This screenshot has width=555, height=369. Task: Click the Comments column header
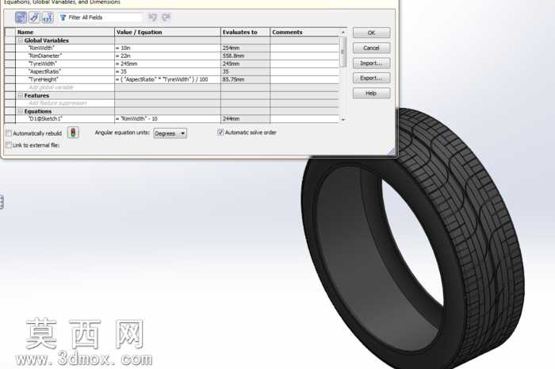click(304, 32)
